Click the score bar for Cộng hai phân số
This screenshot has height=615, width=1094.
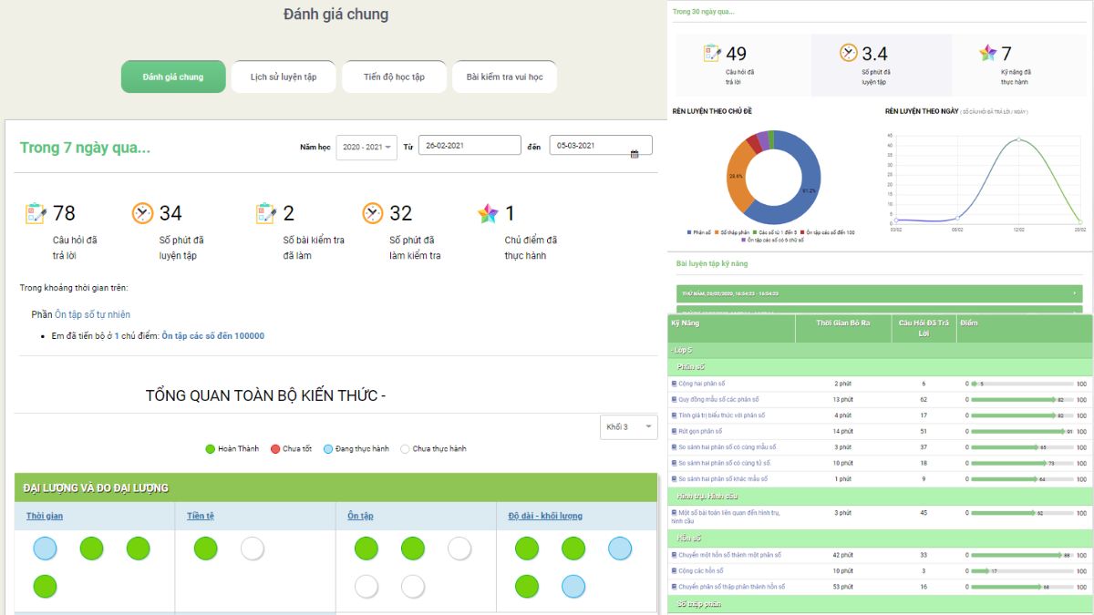(x=1021, y=384)
